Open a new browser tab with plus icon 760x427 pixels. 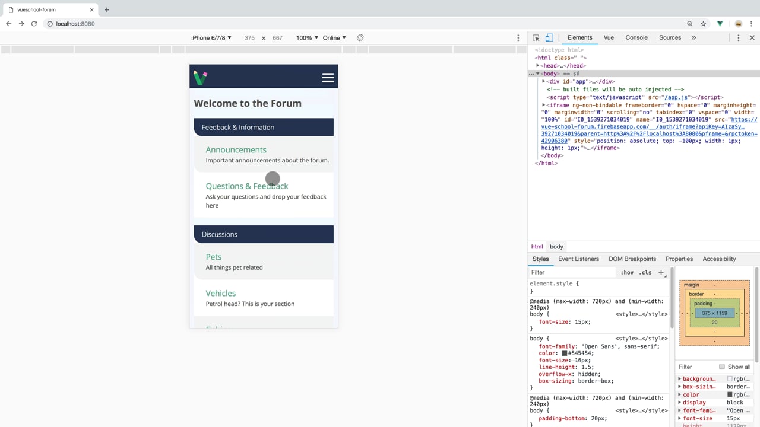[107, 9]
